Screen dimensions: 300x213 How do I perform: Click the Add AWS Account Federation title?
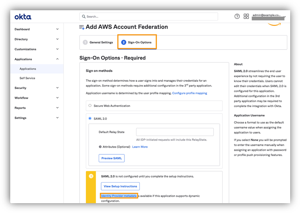[127, 27]
